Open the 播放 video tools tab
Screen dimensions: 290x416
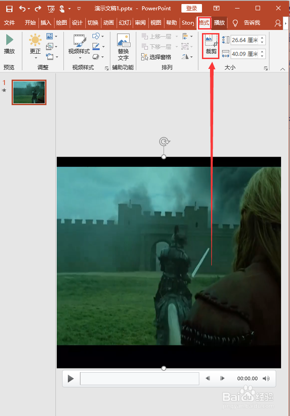pos(219,23)
